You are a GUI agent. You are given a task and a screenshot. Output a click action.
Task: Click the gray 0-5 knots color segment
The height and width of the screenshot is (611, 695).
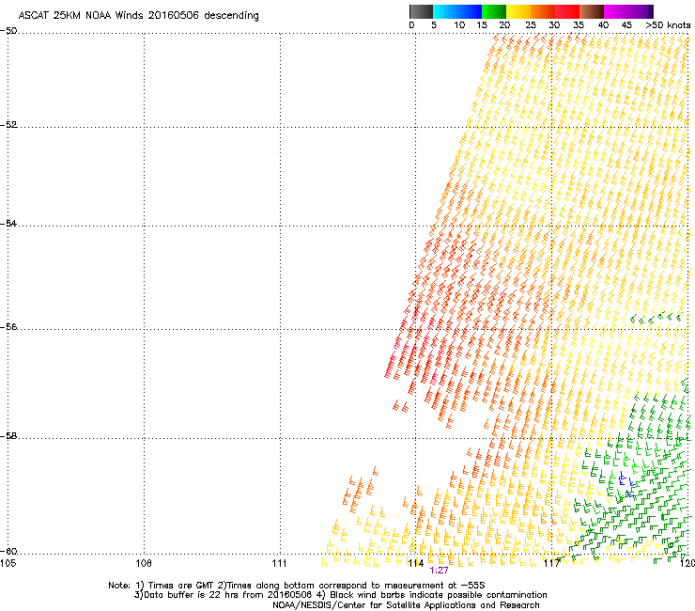[421, 11]
